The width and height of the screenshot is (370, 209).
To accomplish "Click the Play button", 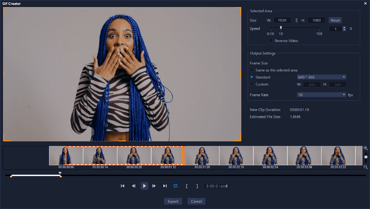I will point(144,186).
